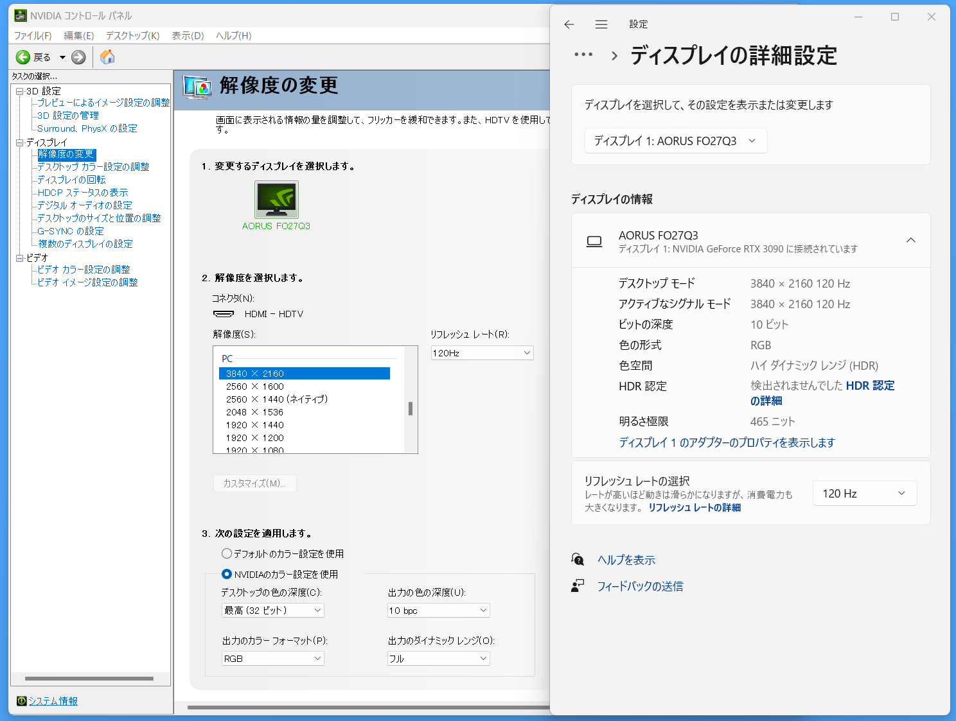
Task: Open the 120 Hz refresh rate dropdown in Settings
Action: (865, 493)
